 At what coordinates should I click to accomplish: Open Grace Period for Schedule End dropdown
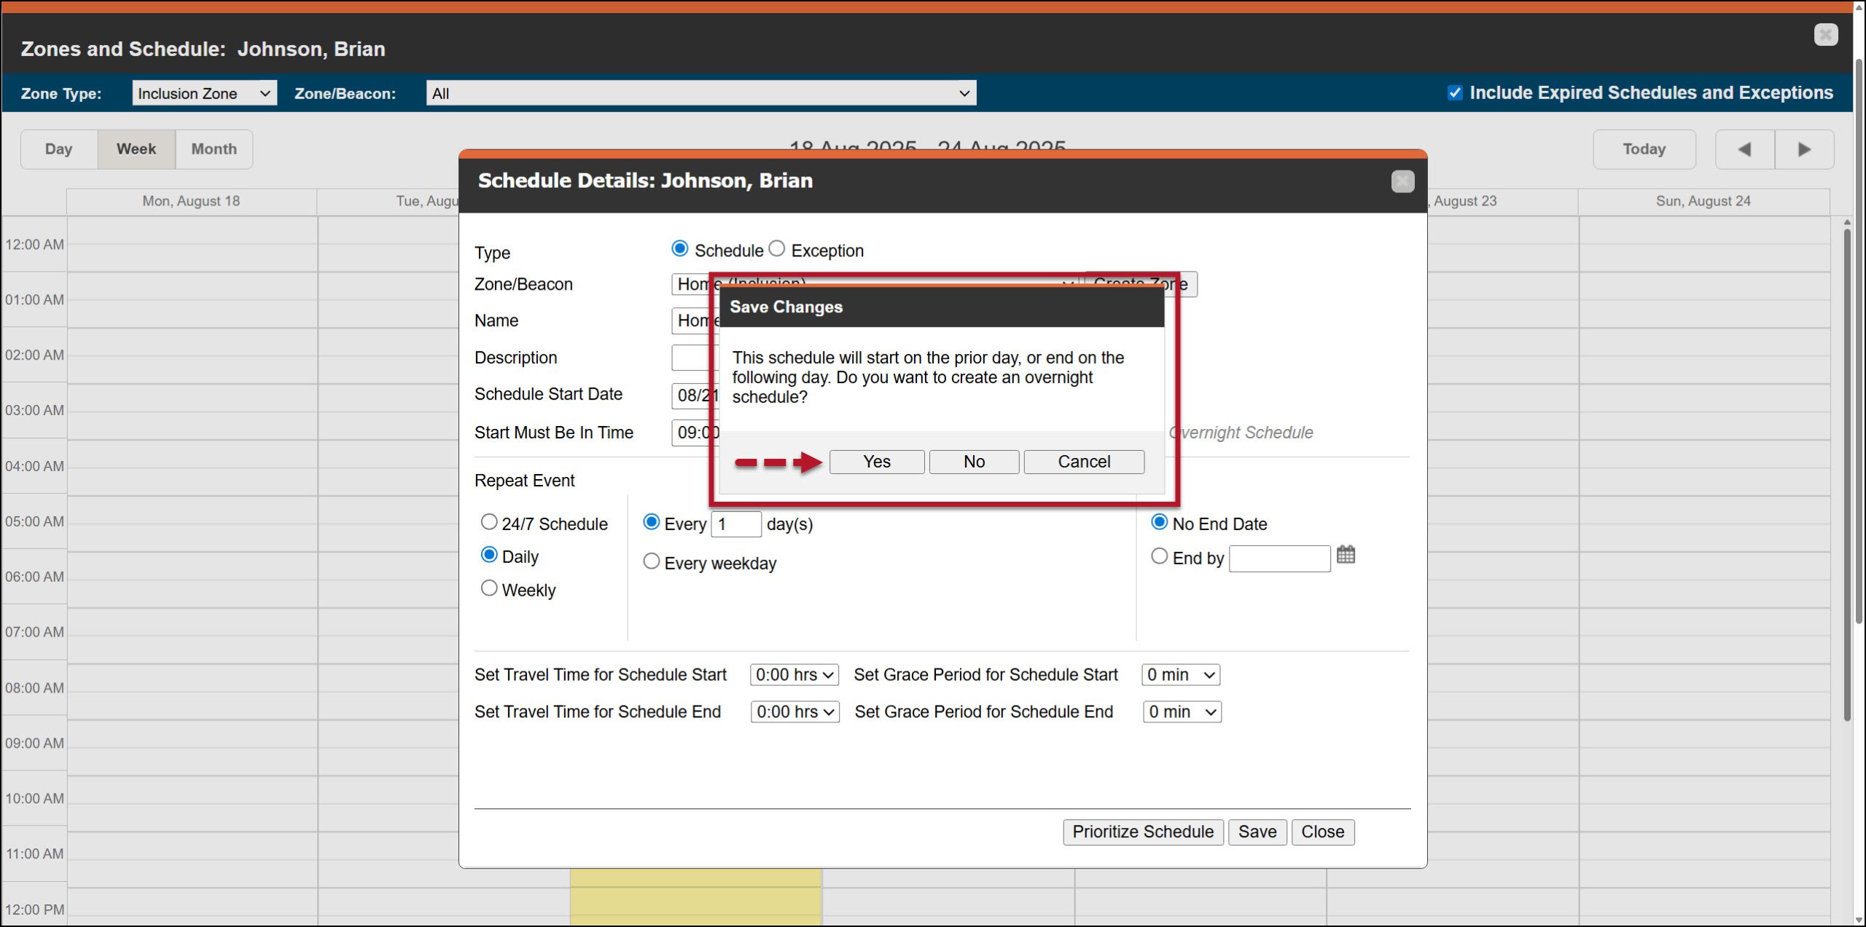coord(1182,712)
